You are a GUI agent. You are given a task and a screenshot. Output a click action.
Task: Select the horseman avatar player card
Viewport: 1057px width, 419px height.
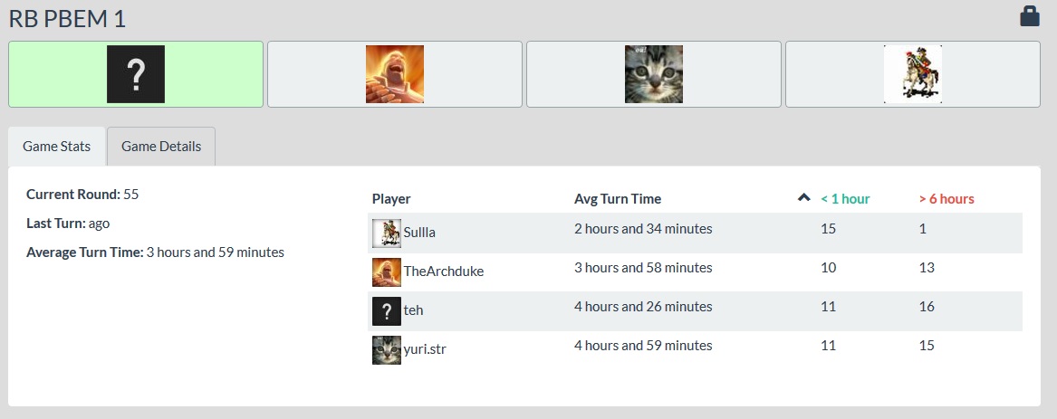click(913, 74)
